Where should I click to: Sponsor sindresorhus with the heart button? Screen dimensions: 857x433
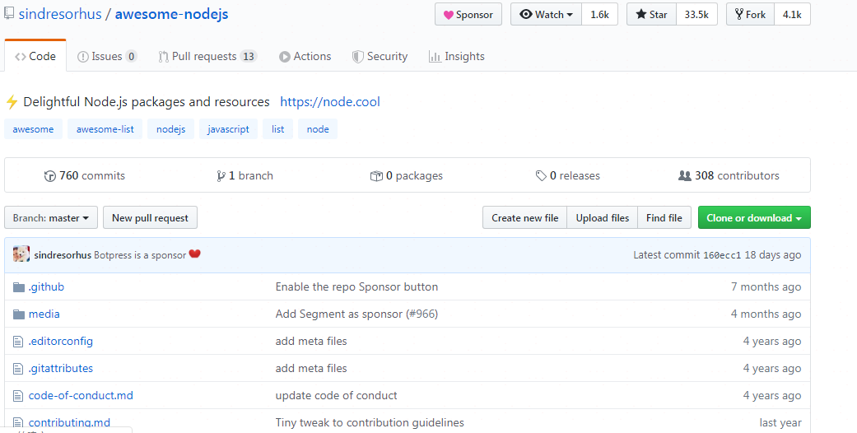(x=468, y=15)
